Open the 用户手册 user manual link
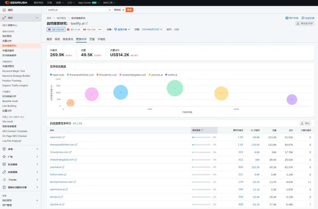The height and width of the screenshot is (209, 318). coord(292,18)
